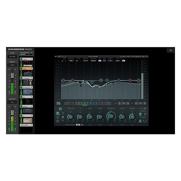Open F6-RTA slot dropdown arrow
Image resolution: width=181 pixels, height=181 pixels.
(x=31, y=68)
